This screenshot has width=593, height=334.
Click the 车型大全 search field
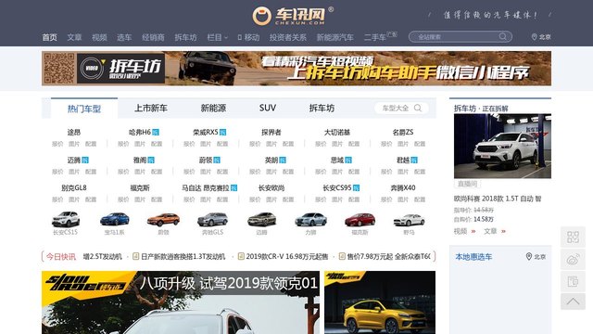coord(401,108)
